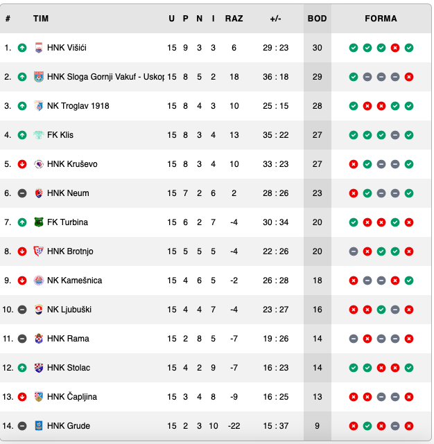Sort table by RAZ column header
434x444 pixels.
pyautogui.click(x=234, y=19)
